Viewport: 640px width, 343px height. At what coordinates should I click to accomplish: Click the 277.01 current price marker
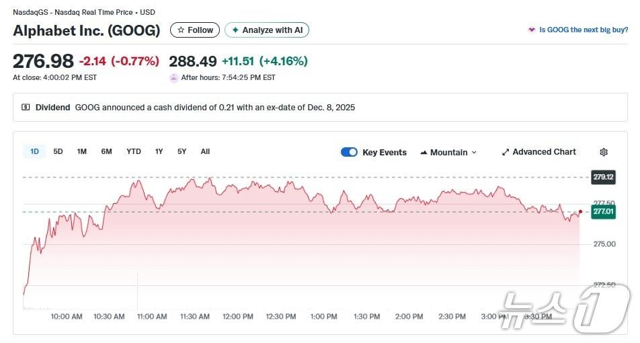pos(603,212)
